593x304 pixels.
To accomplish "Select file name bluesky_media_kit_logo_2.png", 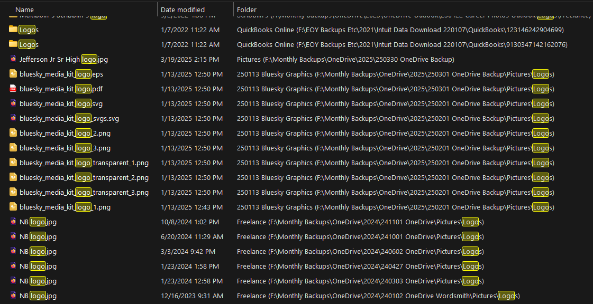I will [65, 133].
